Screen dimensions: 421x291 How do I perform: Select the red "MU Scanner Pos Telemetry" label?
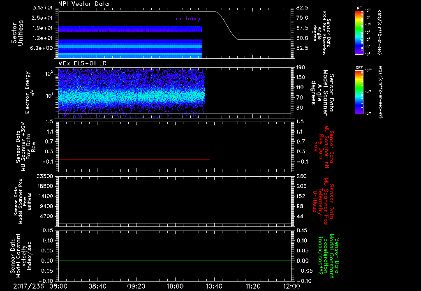323,202
